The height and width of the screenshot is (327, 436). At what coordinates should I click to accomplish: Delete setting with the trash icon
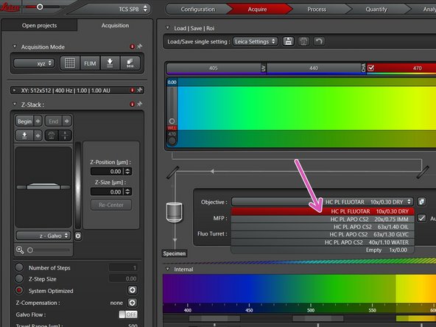point(303,41)
